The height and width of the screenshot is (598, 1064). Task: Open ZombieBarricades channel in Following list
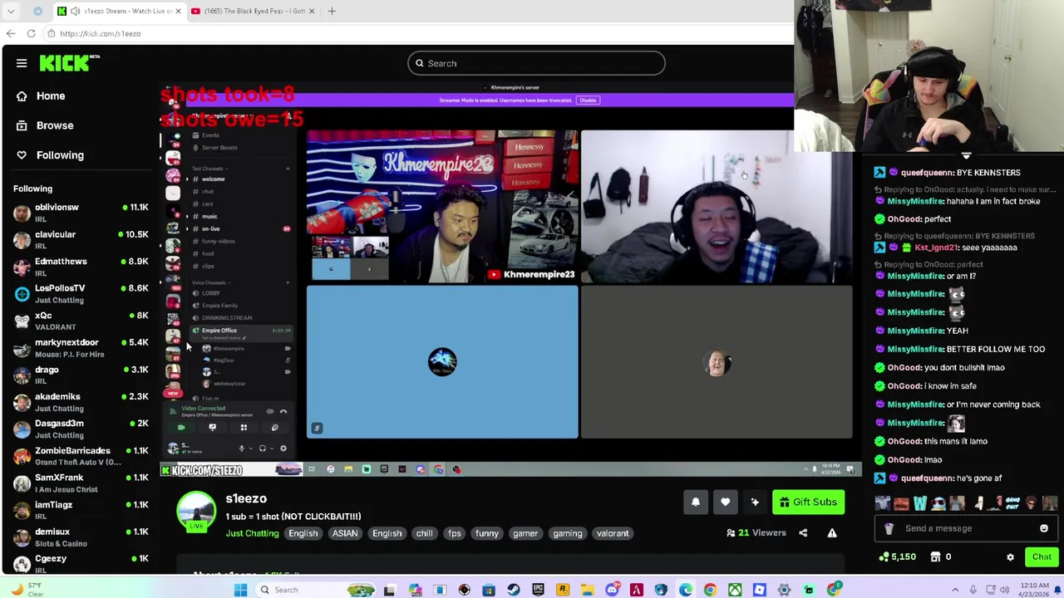(x=81, y=456)
